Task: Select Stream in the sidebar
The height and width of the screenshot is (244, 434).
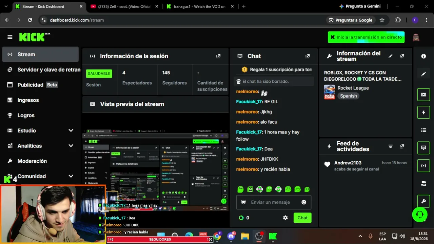Action: [40, 54]
